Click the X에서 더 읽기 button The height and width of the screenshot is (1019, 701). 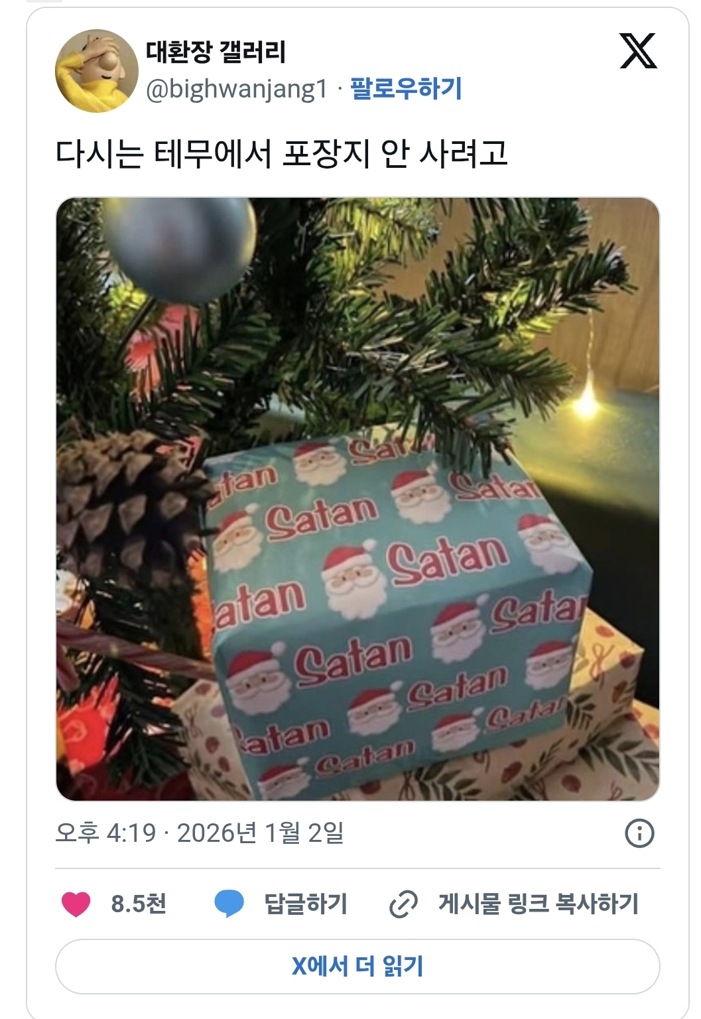(357, 967)
